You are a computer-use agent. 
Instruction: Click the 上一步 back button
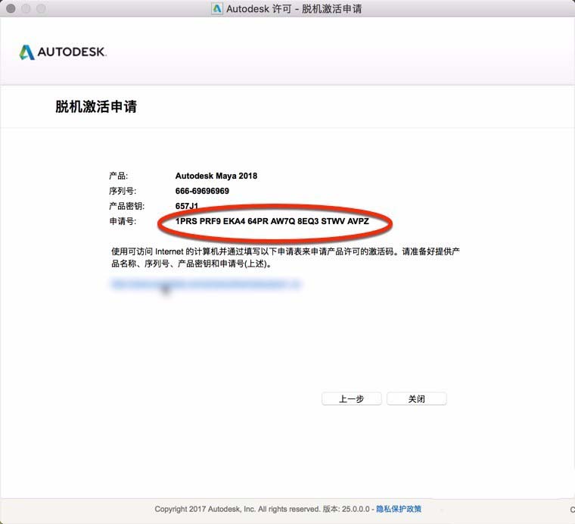point(351,398)
